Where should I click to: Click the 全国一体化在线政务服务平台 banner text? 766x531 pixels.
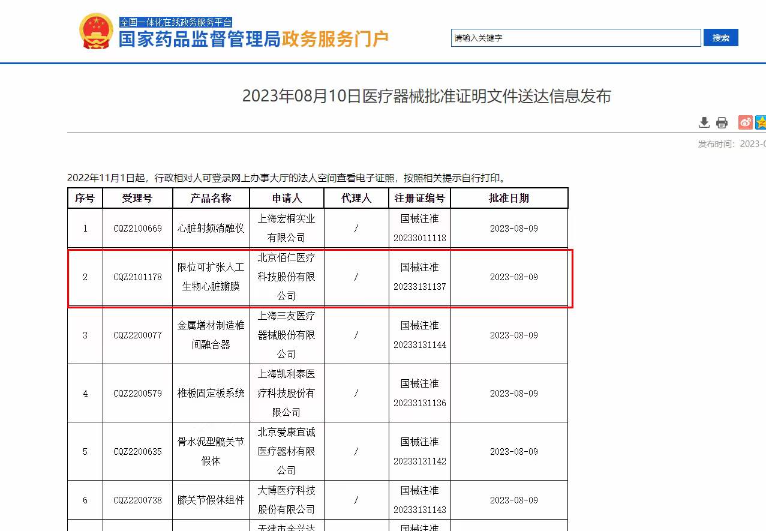[176, 22]
